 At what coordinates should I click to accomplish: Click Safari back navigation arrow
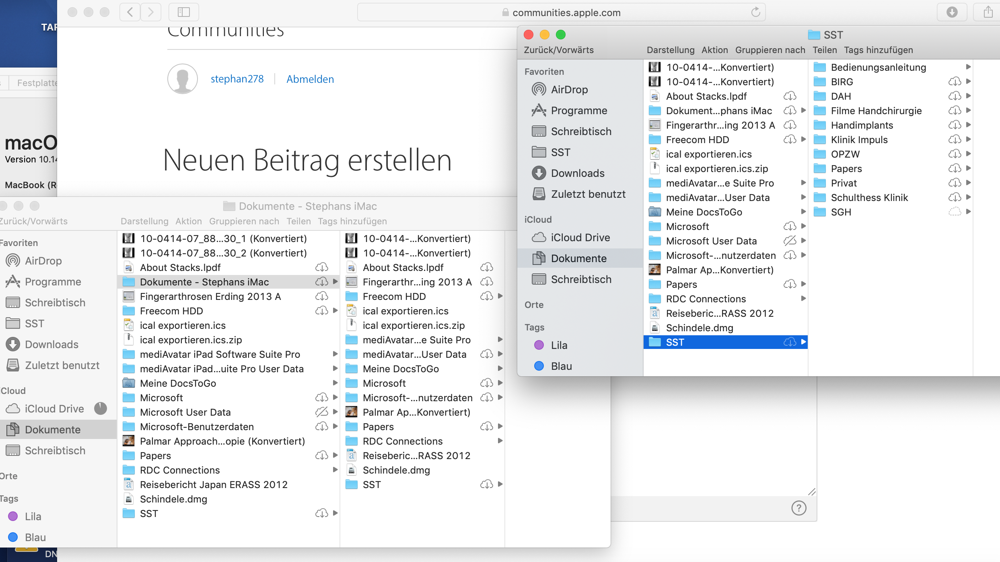click(x=130, y=12)
